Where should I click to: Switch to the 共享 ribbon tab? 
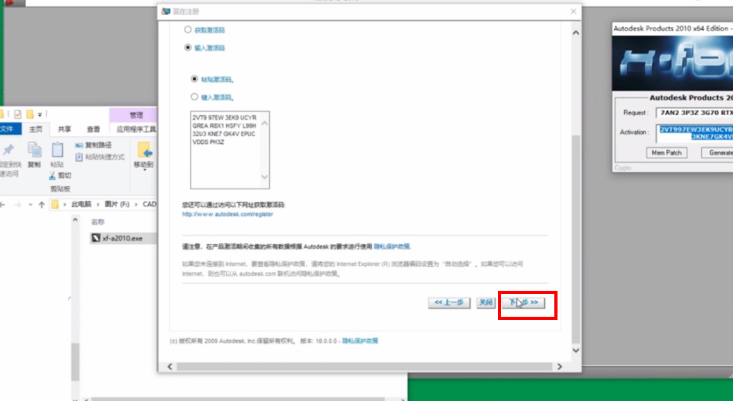(65, 129)
